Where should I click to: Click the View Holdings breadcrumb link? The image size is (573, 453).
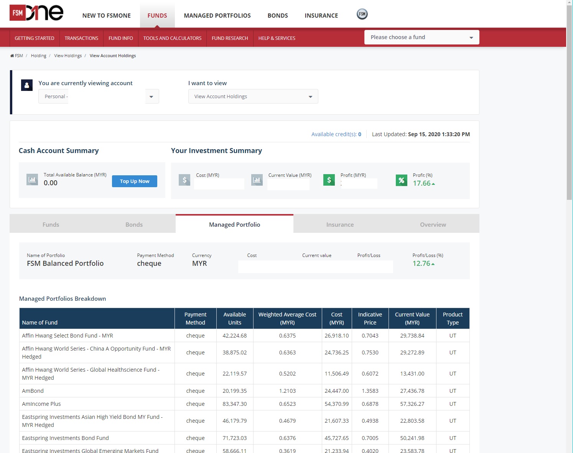point(68,56)
